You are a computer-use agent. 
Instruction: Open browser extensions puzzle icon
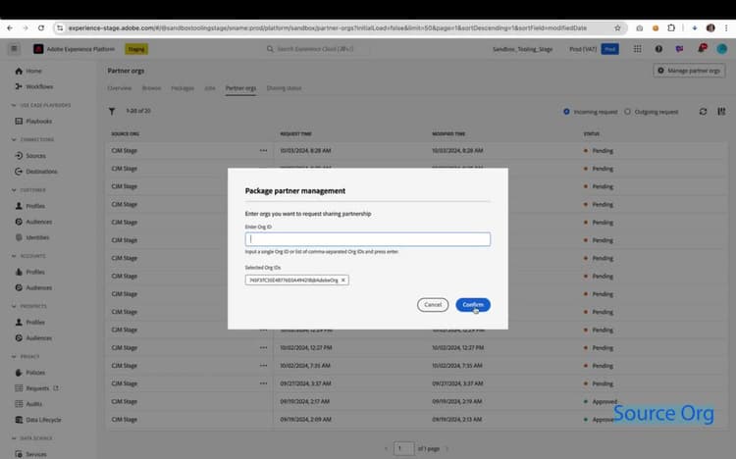click(x=671, y=28)
